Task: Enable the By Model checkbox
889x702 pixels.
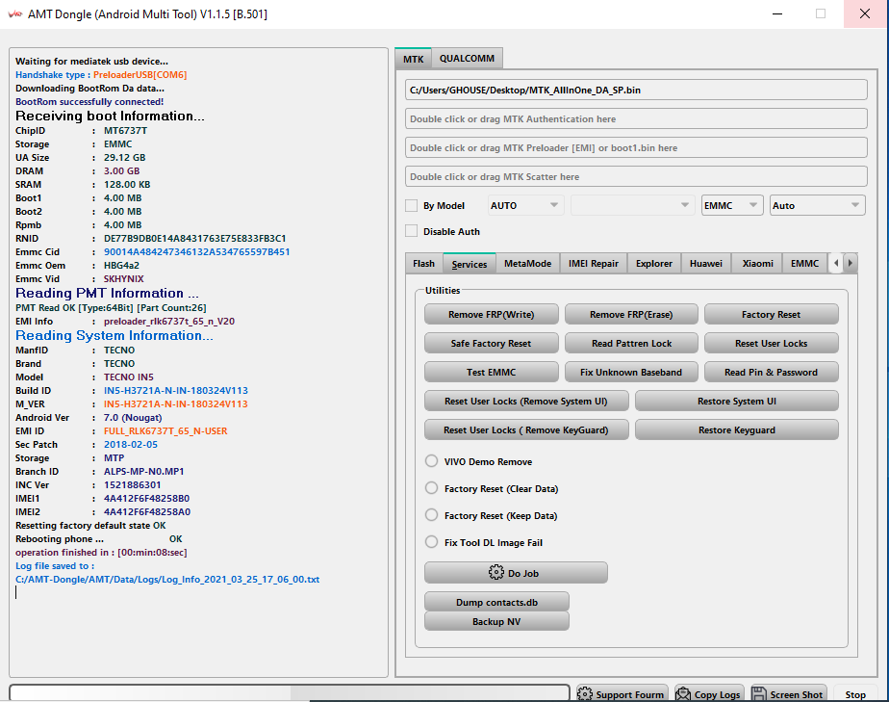Action: tap(412, 205)
